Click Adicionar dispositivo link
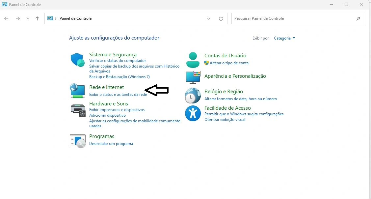The width and height of the screenshot is (371, 199). pyautogui.click(x=107, y=115)
